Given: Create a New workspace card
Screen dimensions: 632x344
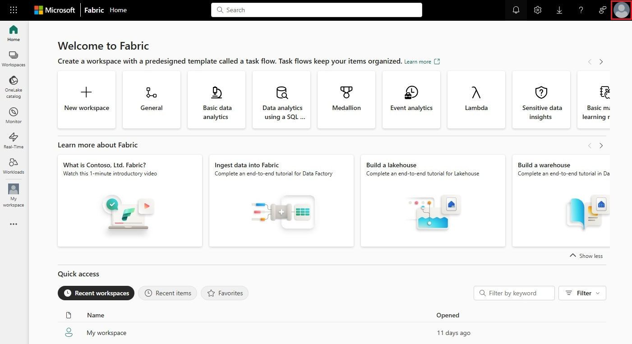Looking at the screenshot, I should (87, 100).
